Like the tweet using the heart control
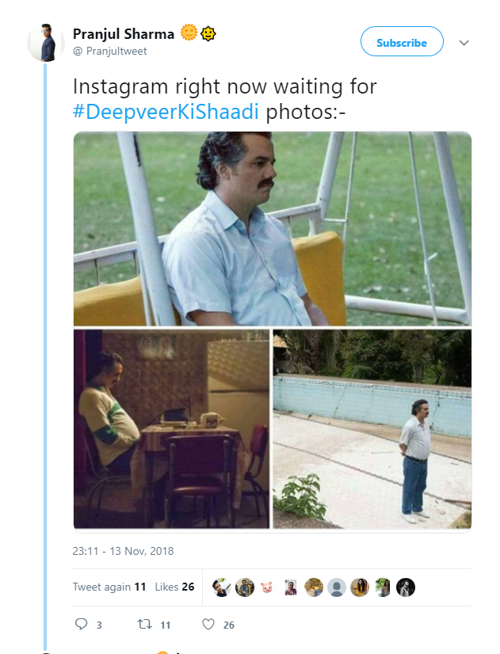Screen dimensions: 500x654 (x=208, y=624)
